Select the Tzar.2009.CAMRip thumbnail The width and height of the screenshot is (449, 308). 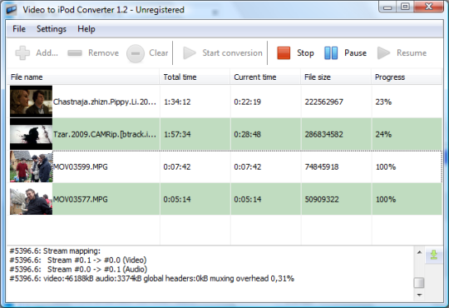31,134
